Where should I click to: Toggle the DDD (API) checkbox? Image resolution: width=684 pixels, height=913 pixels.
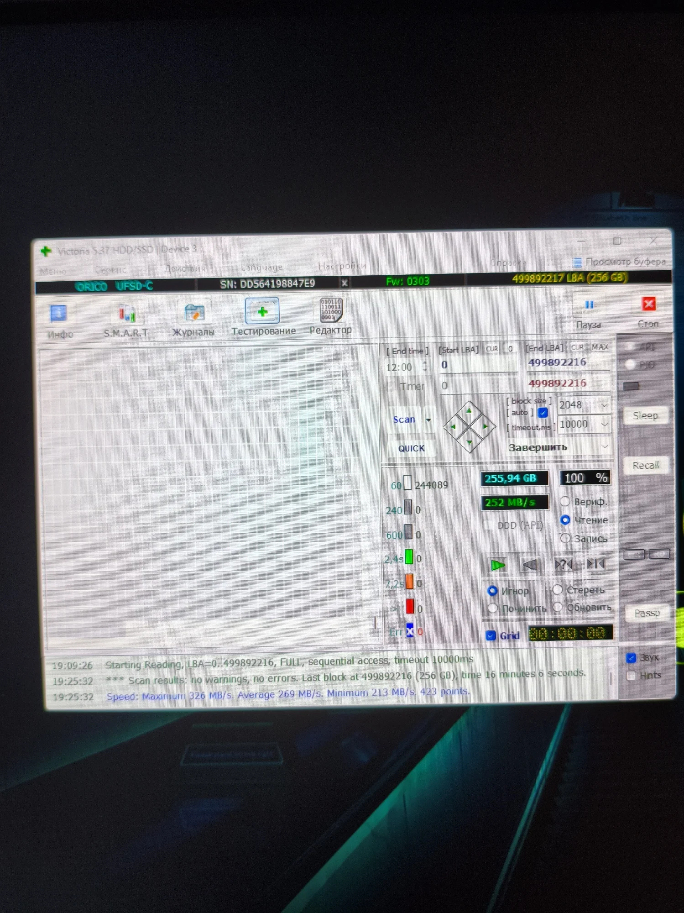coord(488,525)
